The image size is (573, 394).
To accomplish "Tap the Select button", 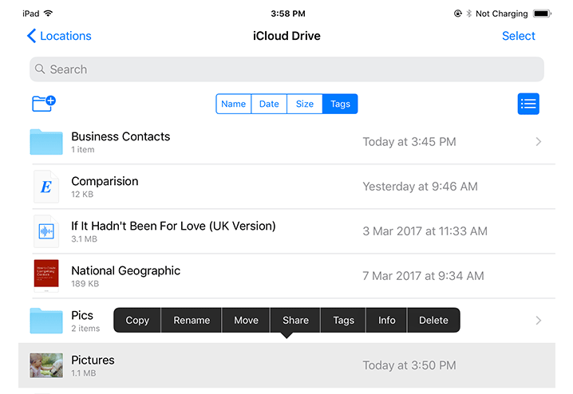I will (518, 36).
